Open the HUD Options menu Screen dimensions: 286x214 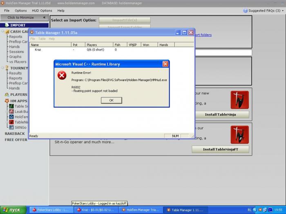tap(42, 11)
